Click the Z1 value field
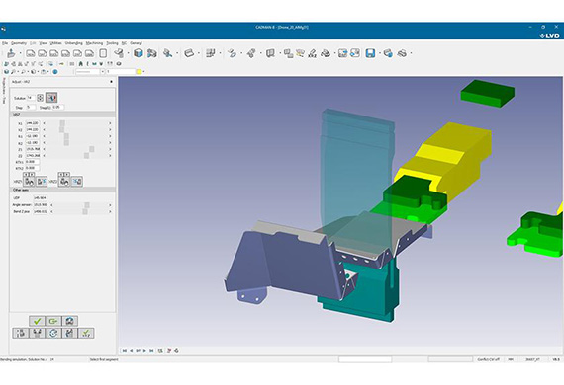Viewport: 564px width, 385px height. click(x=33, y=149)
